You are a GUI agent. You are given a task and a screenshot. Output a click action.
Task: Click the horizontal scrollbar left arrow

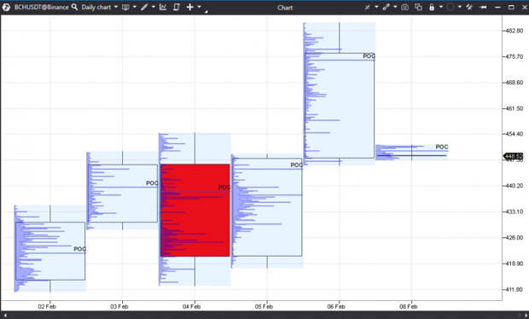click(5, 316)
